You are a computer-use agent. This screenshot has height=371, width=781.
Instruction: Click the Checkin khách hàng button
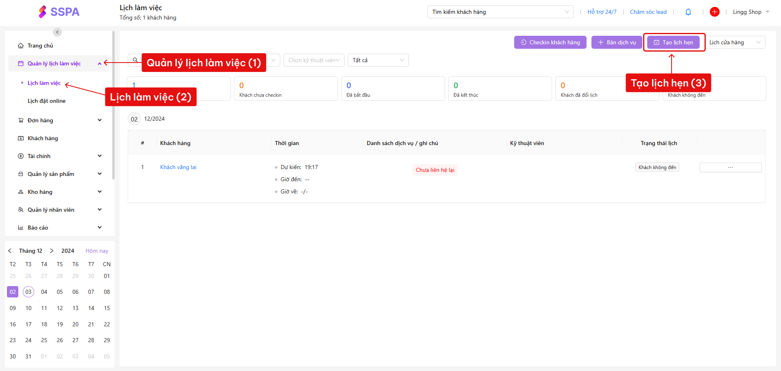point(550,42)
